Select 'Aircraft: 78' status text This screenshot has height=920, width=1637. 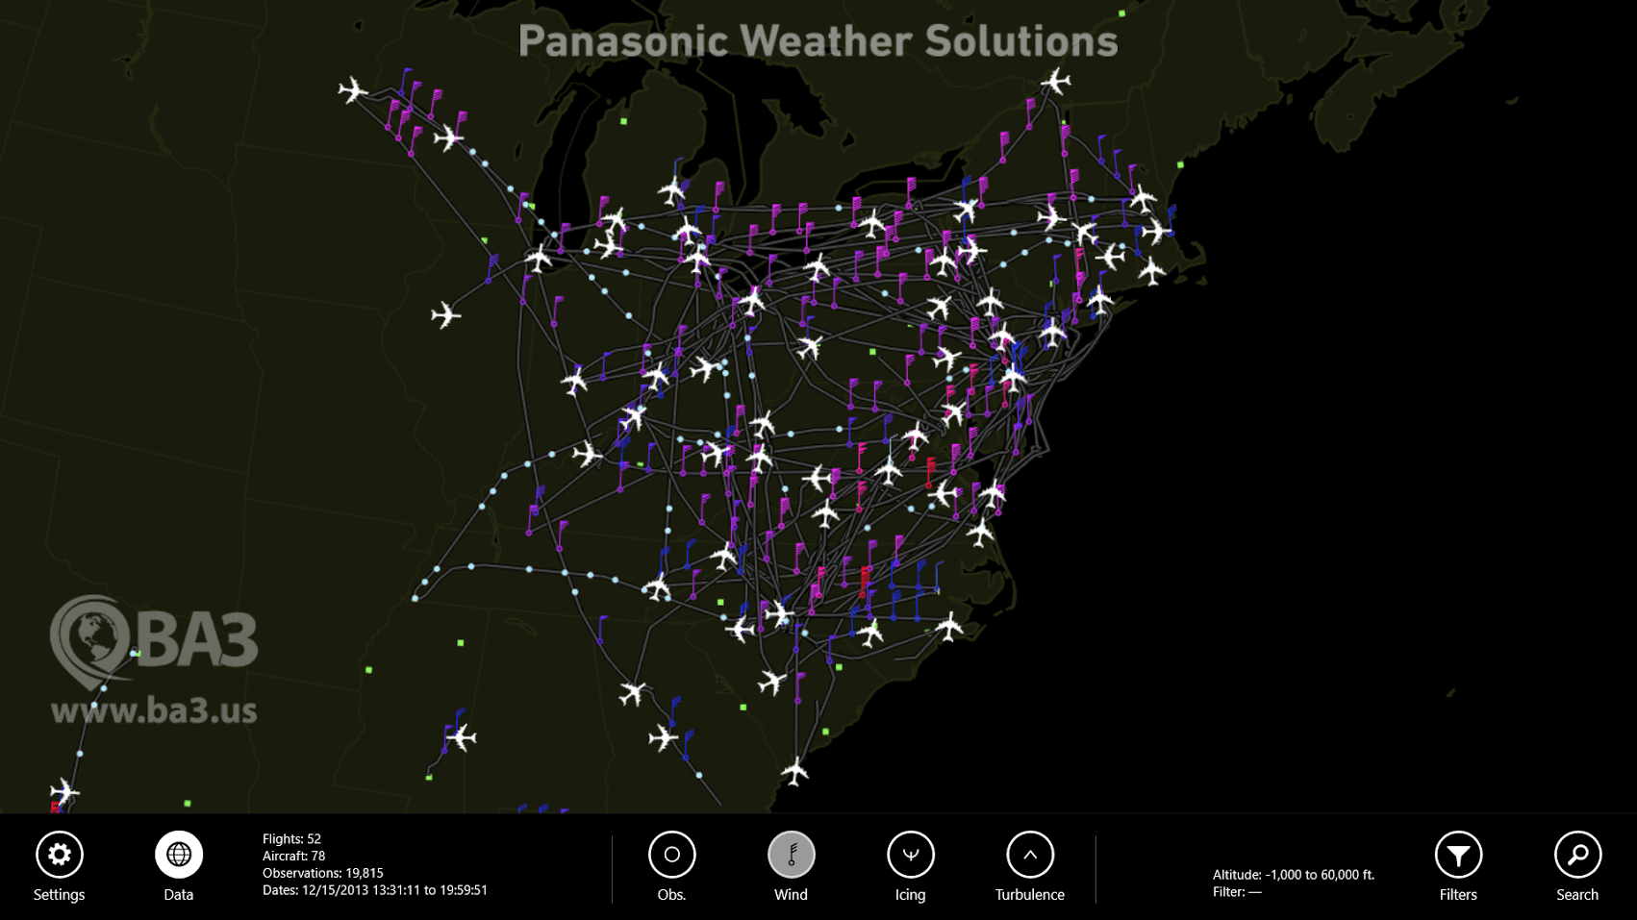(x=293, y=856)
